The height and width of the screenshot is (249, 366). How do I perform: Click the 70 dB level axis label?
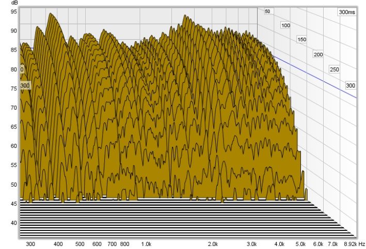(x=14, y=108)
